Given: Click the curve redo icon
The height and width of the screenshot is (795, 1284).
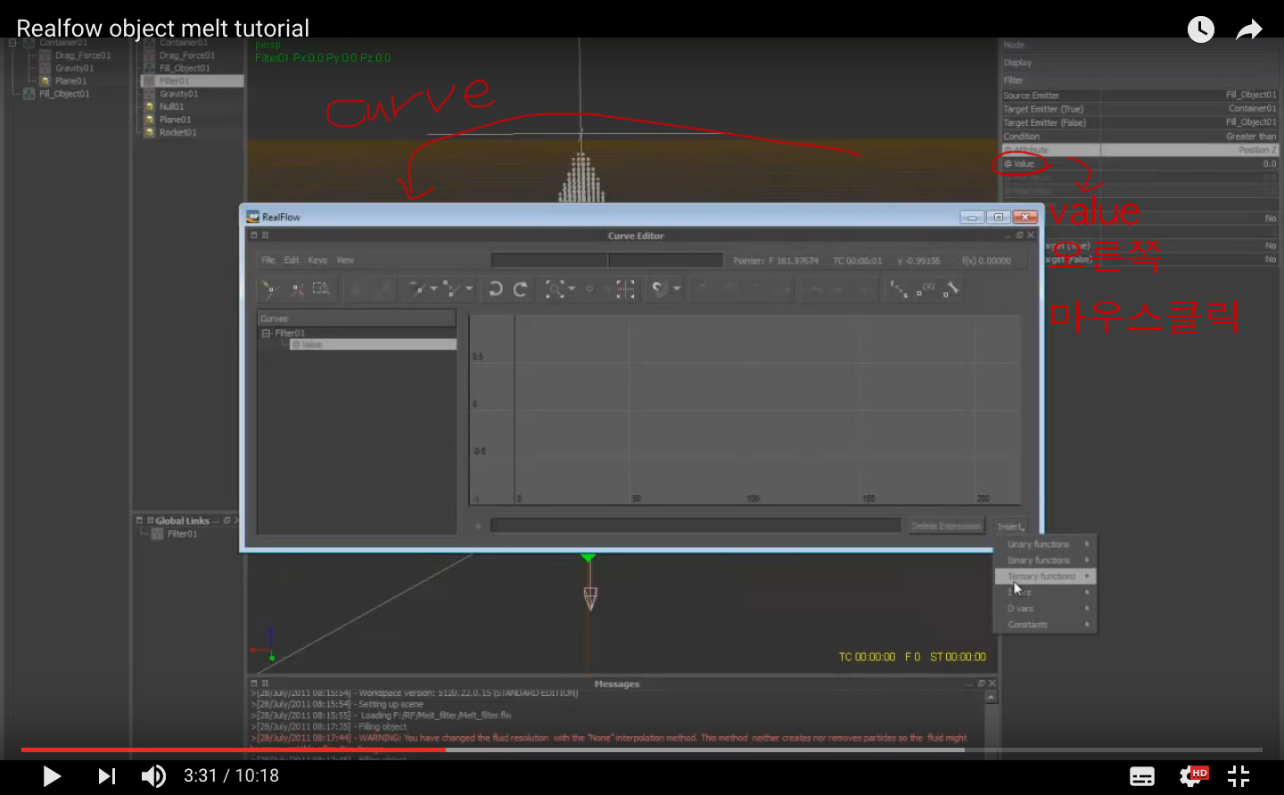Looking at the screenshot, I should pyautogui.click(x=521, y=289).
